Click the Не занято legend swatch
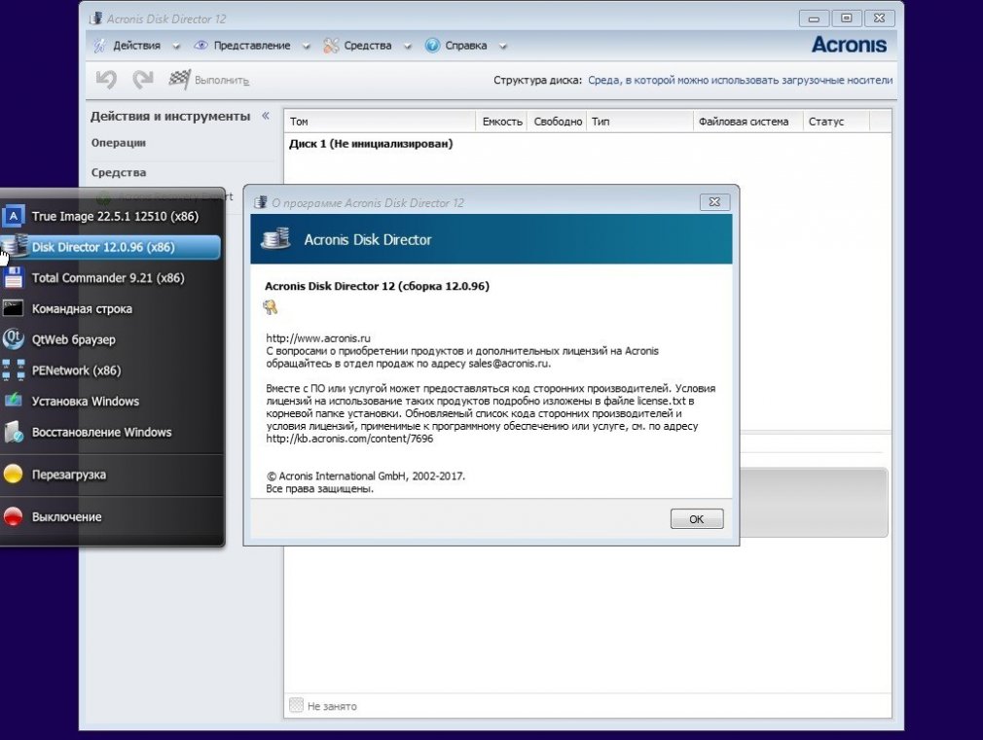The image size is (983, 740). (x=297, y=705)
